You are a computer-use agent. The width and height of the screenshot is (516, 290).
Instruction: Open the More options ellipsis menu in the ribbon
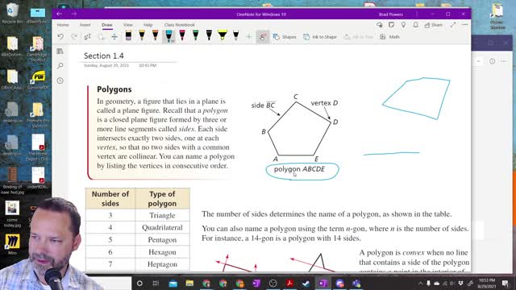tap(464, 25)
